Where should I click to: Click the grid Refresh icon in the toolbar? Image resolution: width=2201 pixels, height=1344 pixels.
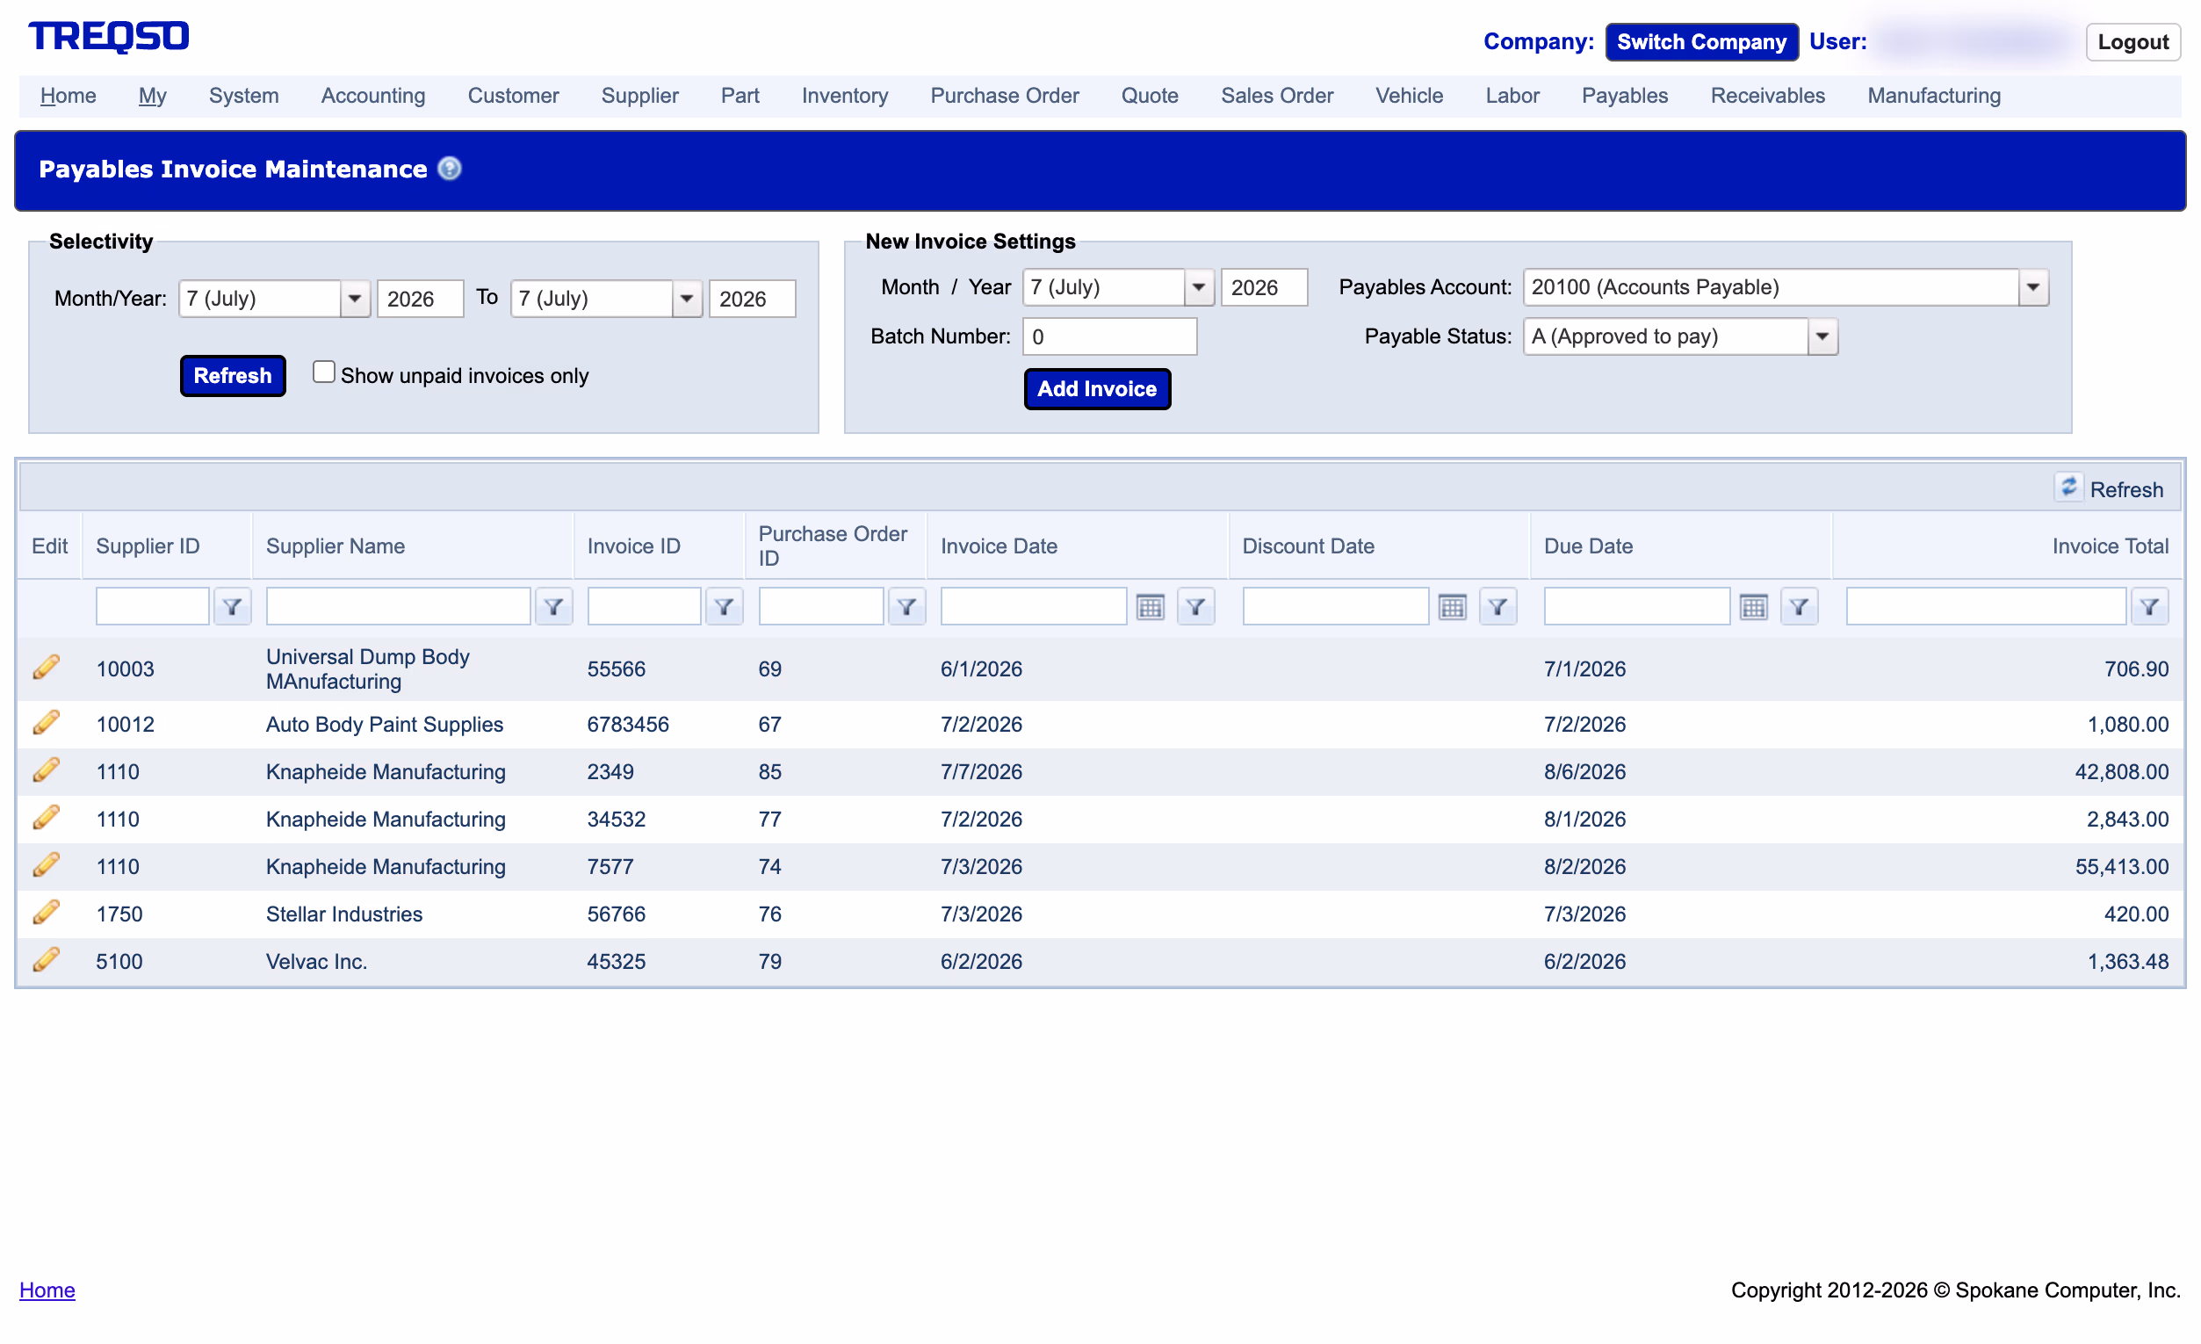pos(2067,487)
